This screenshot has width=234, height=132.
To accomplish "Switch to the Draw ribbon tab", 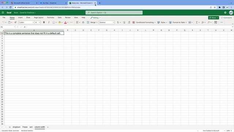I will 28,18.
